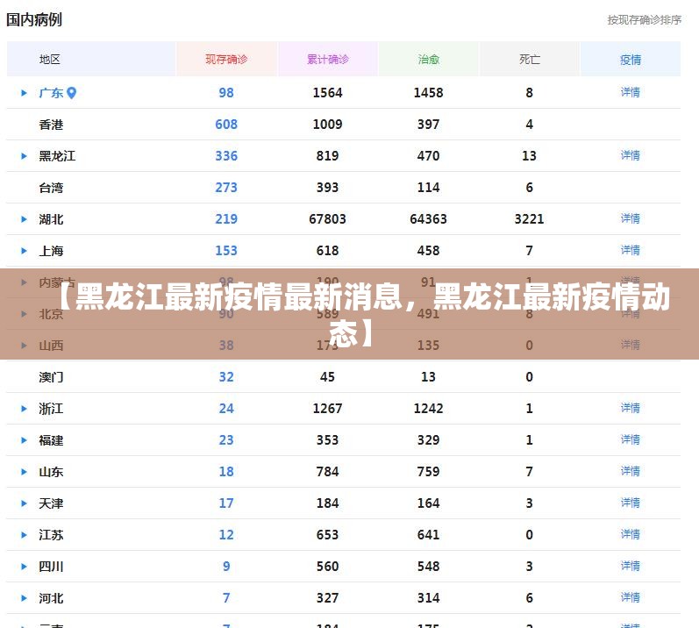699x628 pixels.
Task: Click 上海 current confirmed value 153
Action: (x=226, y=251)
